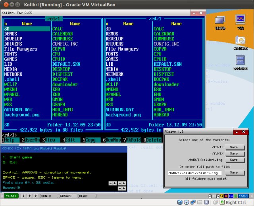Click Save button next to /fd/1/

coord(234,147)
